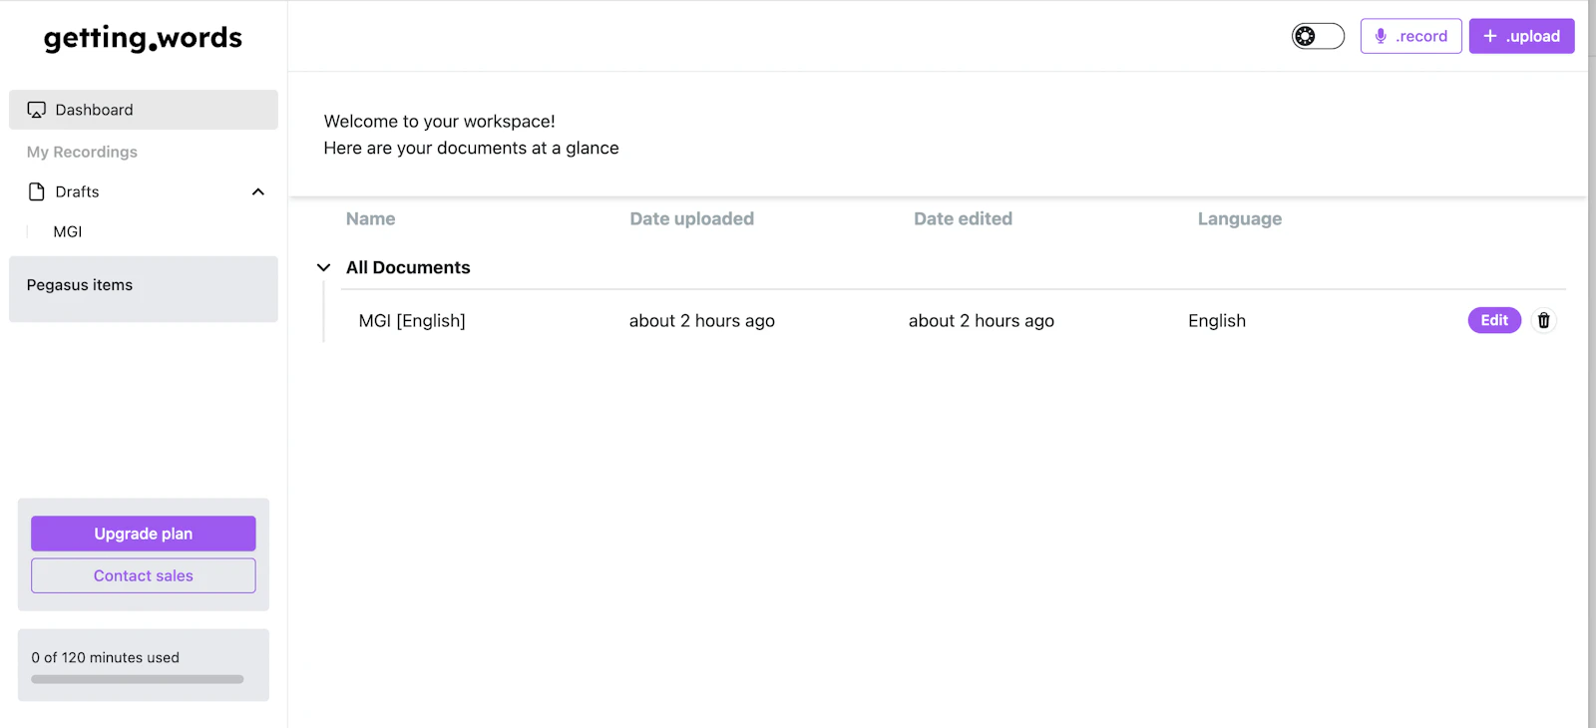Viewport: 1596px width, 728px height.
Task: Click the Contact sales button
Action: point(144,575)
